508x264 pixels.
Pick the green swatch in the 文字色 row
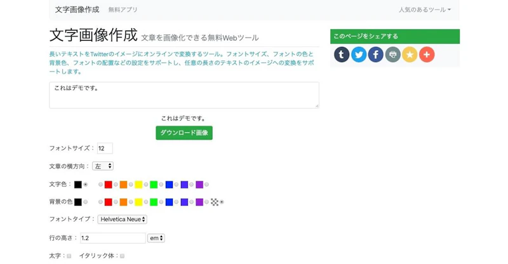154,185
